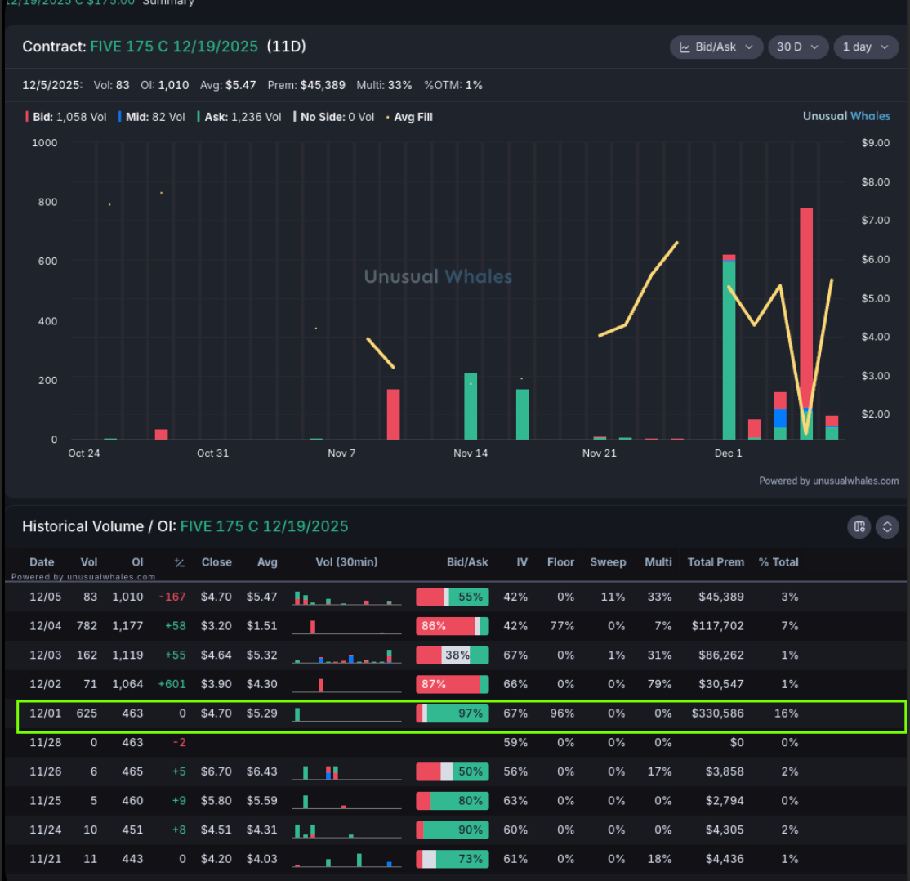Open the Powered by unusualwhales.com chart link
This screenshot has width=910, height=881.
click(x=829, y=481)
